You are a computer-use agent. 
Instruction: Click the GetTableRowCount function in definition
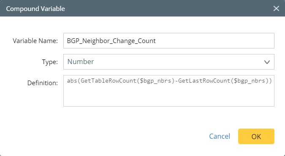(109, 81)
